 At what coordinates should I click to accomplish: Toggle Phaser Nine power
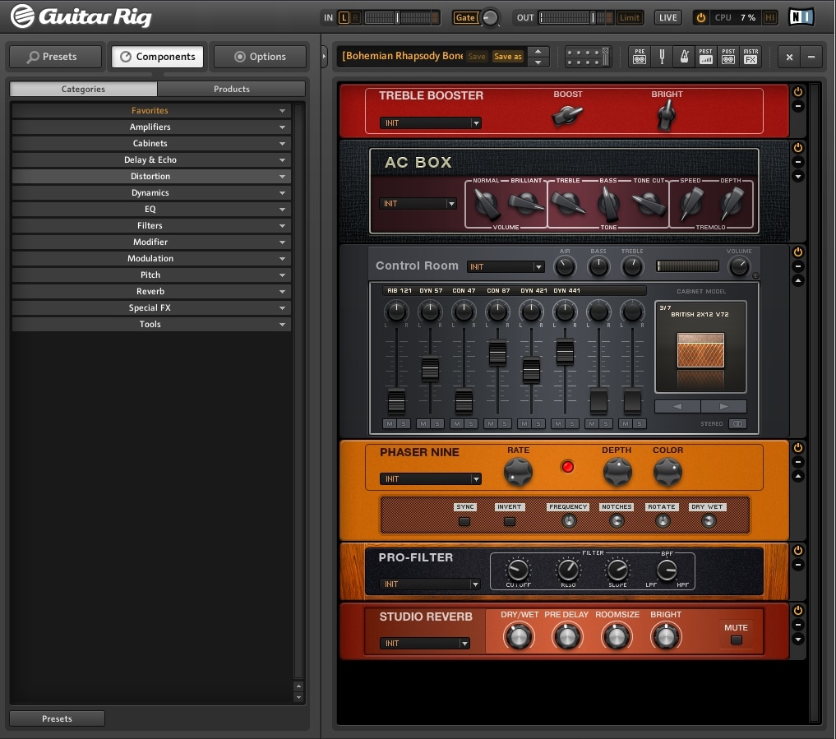coord(797,447)
